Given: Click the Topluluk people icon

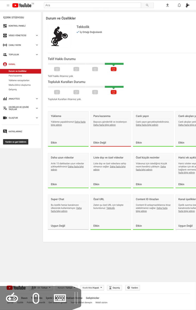Looking at the screenshot, I should tap(5, 55).
